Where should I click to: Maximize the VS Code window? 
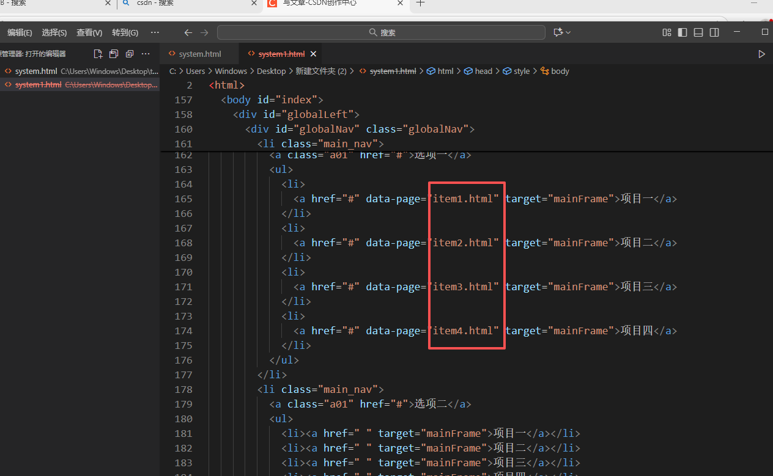point(765,32)
